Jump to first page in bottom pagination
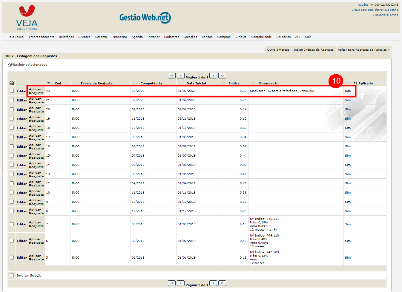The image size is (402, 292). point(172,283)
